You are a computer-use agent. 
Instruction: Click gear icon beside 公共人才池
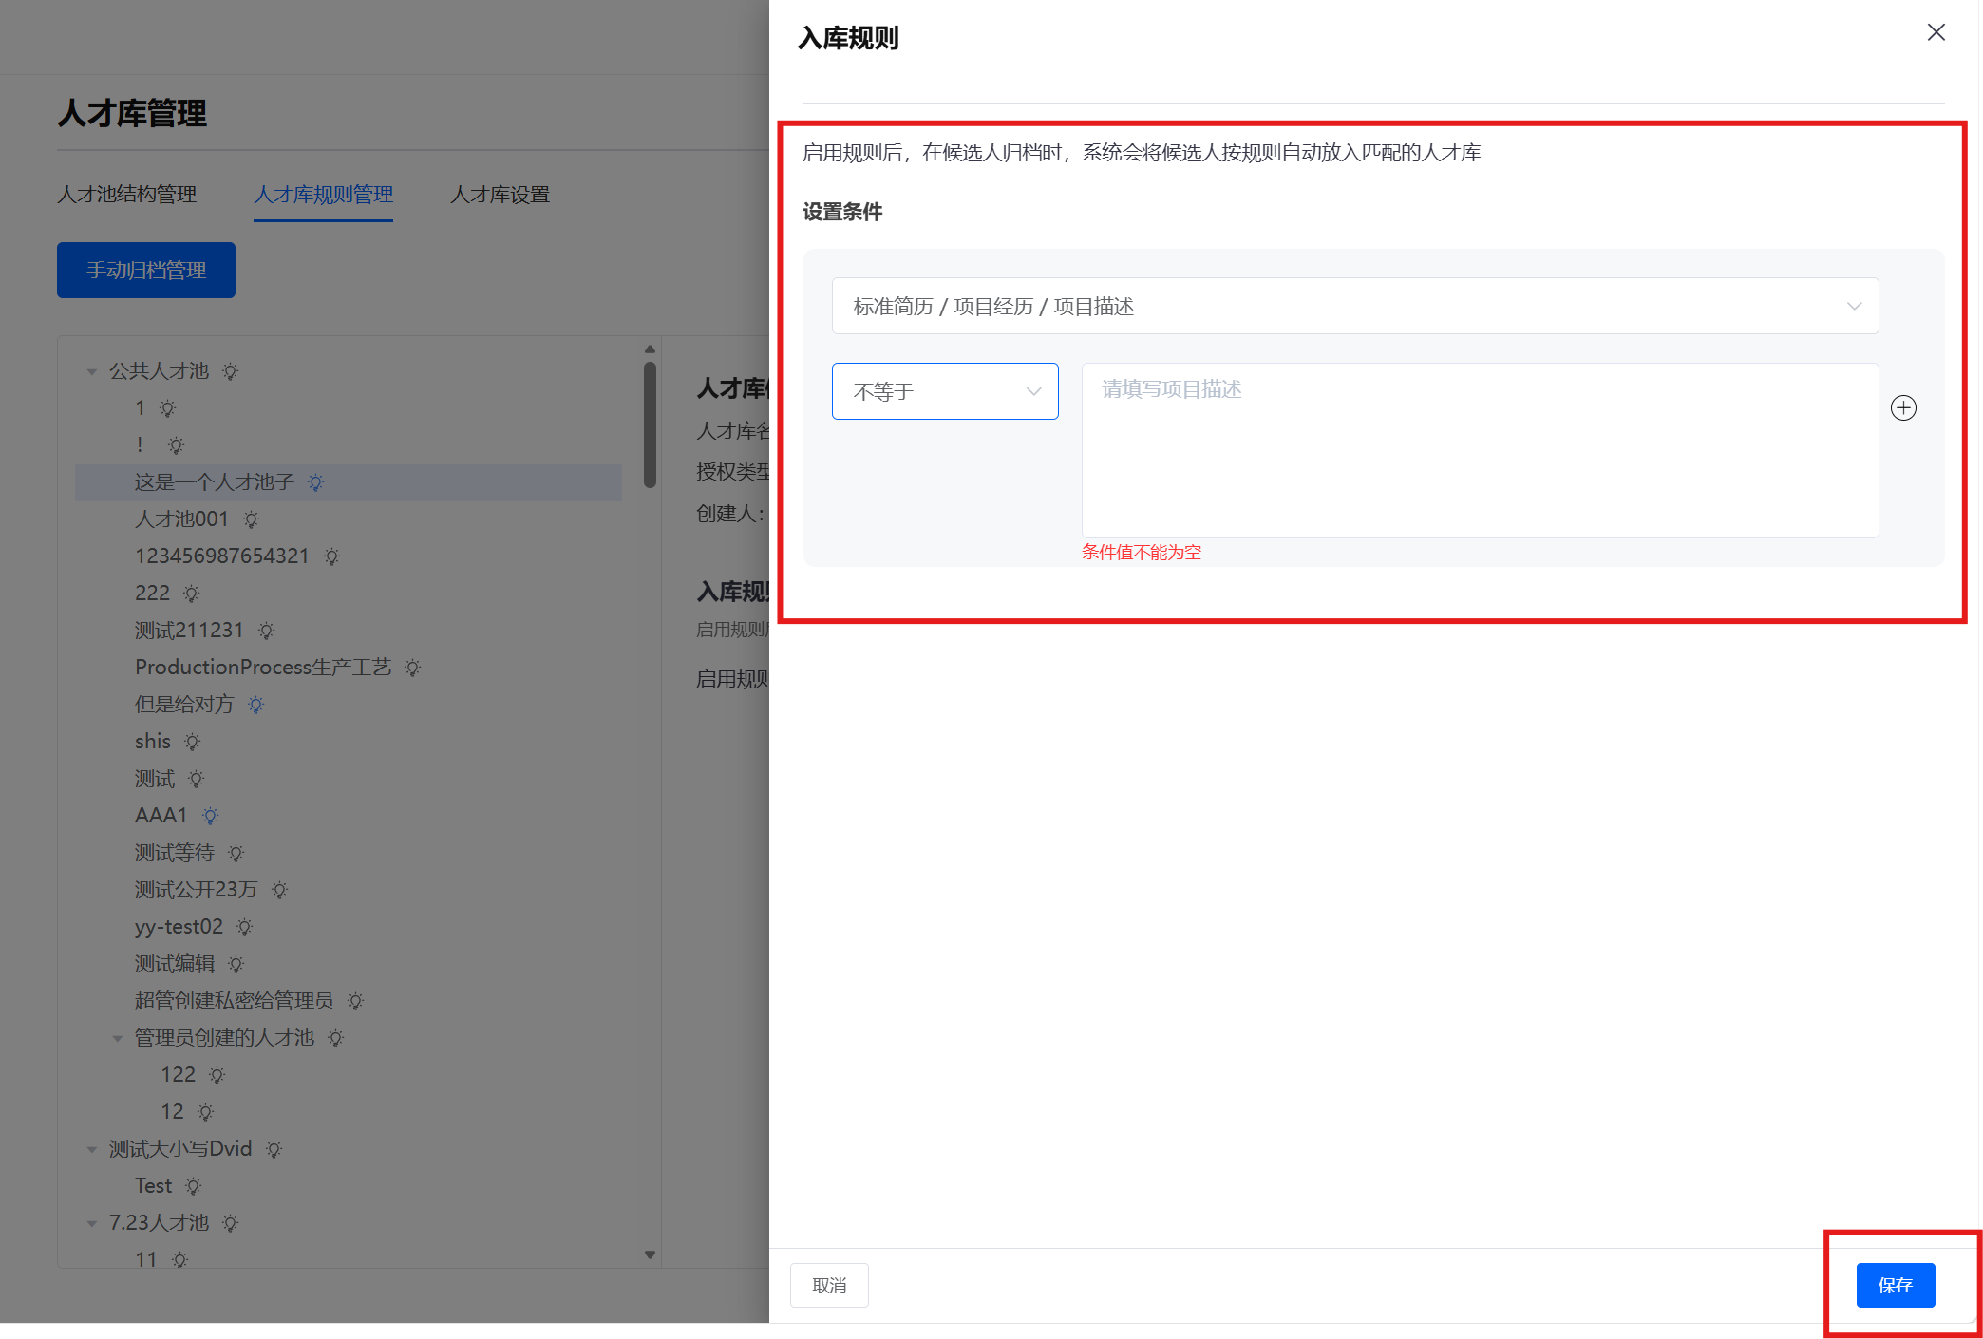coord(230,371)
